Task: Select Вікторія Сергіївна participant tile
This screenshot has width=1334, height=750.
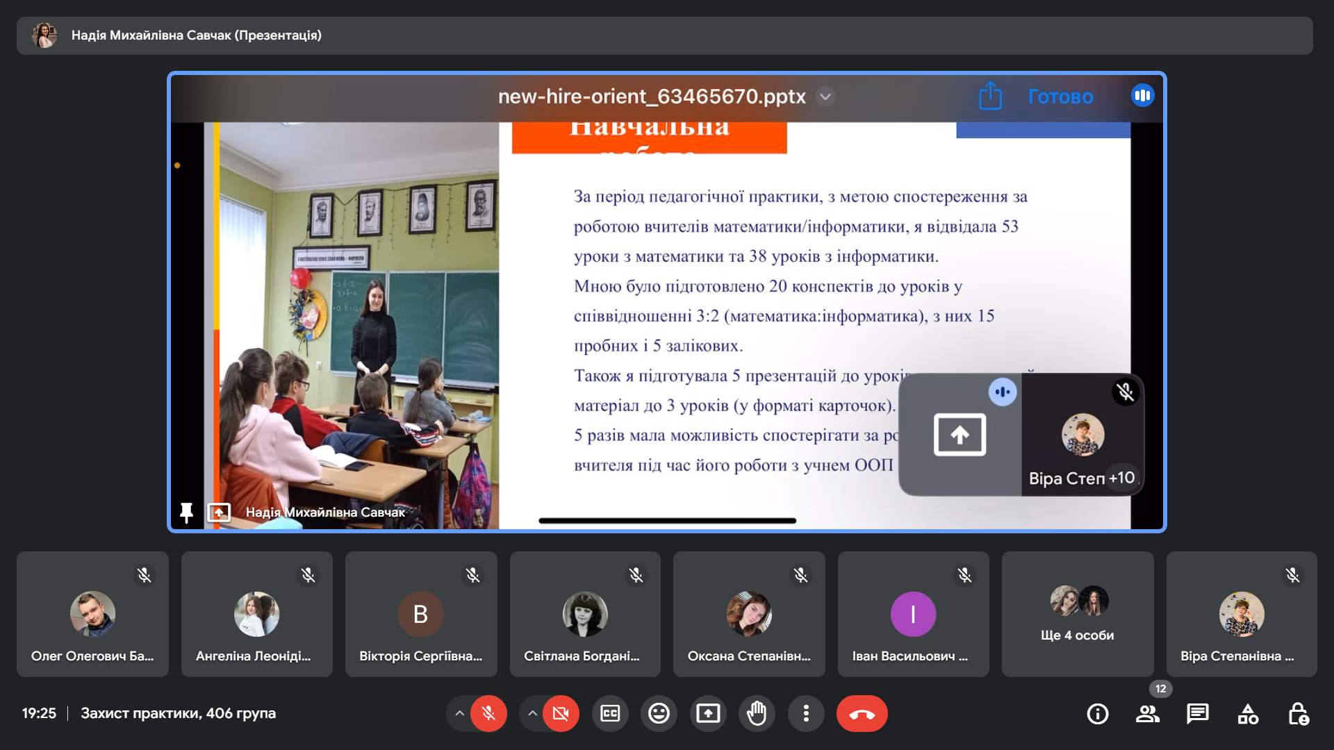Action: click(421, 614)
